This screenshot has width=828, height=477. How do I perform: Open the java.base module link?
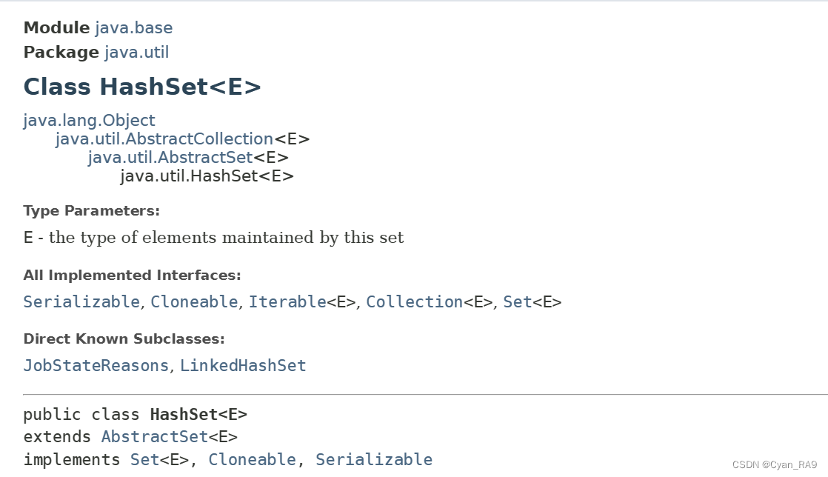(134, 27)
